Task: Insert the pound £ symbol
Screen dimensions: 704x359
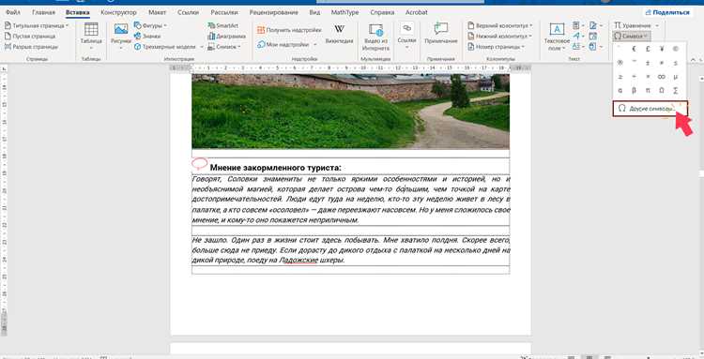Action: click(x=648, y=49)
